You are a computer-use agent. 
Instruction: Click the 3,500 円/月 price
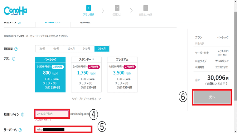122,73
